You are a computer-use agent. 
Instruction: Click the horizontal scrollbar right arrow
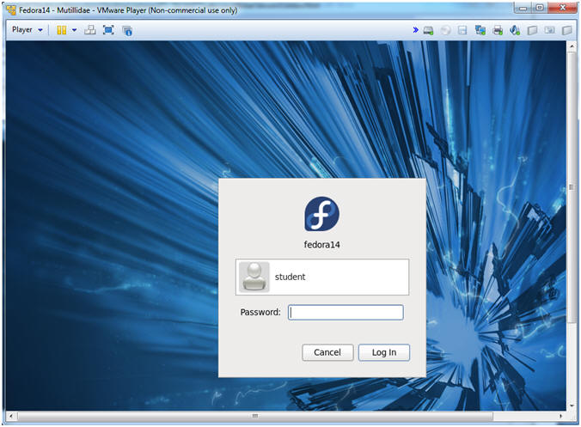pos(561,416)
